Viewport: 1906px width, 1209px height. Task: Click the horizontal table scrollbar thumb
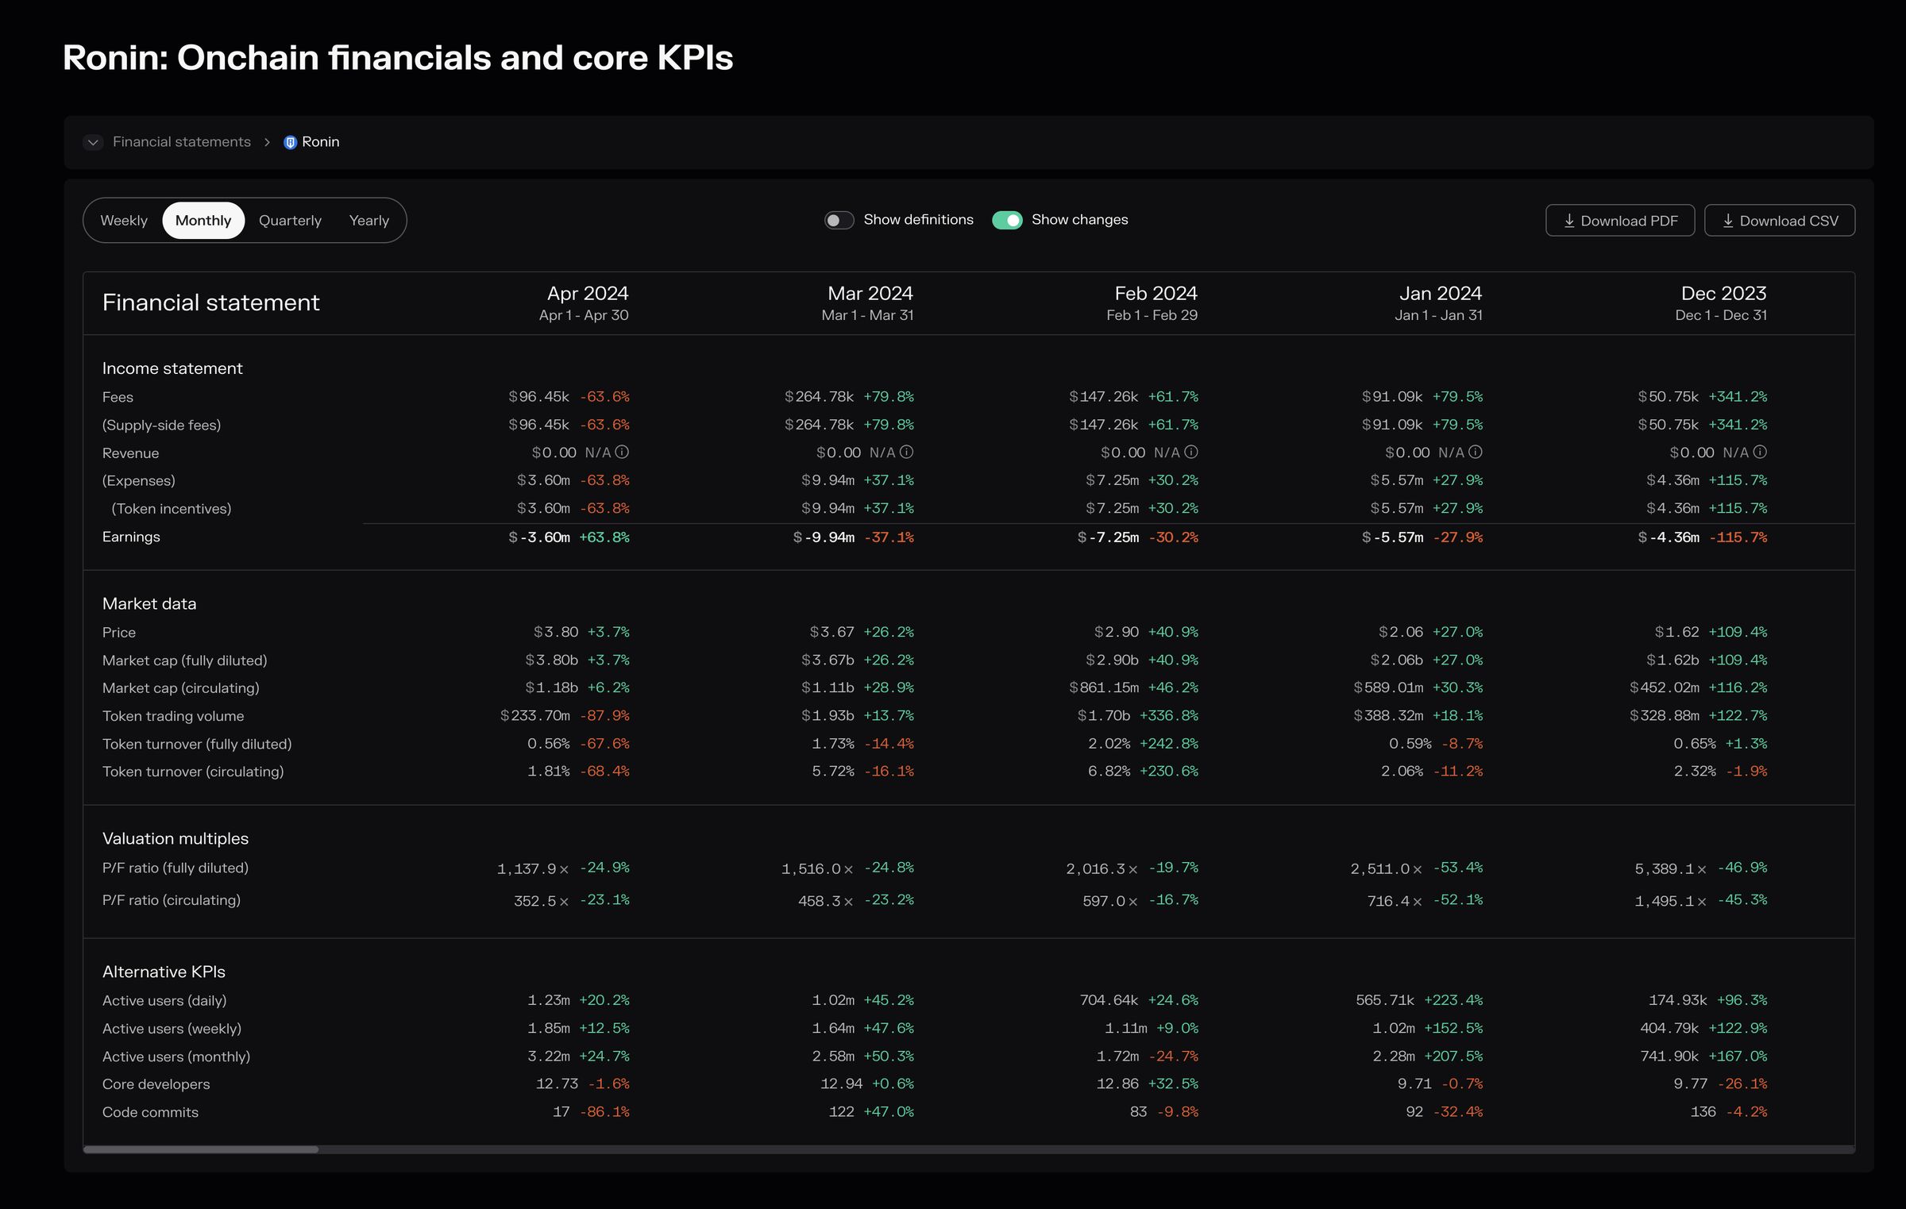(201, 1149)
